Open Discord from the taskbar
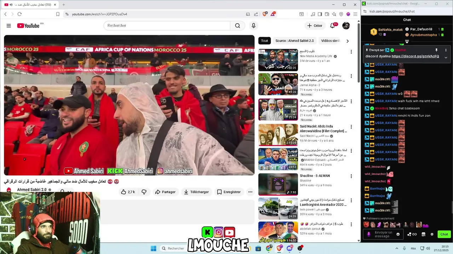 click(289, 249)
